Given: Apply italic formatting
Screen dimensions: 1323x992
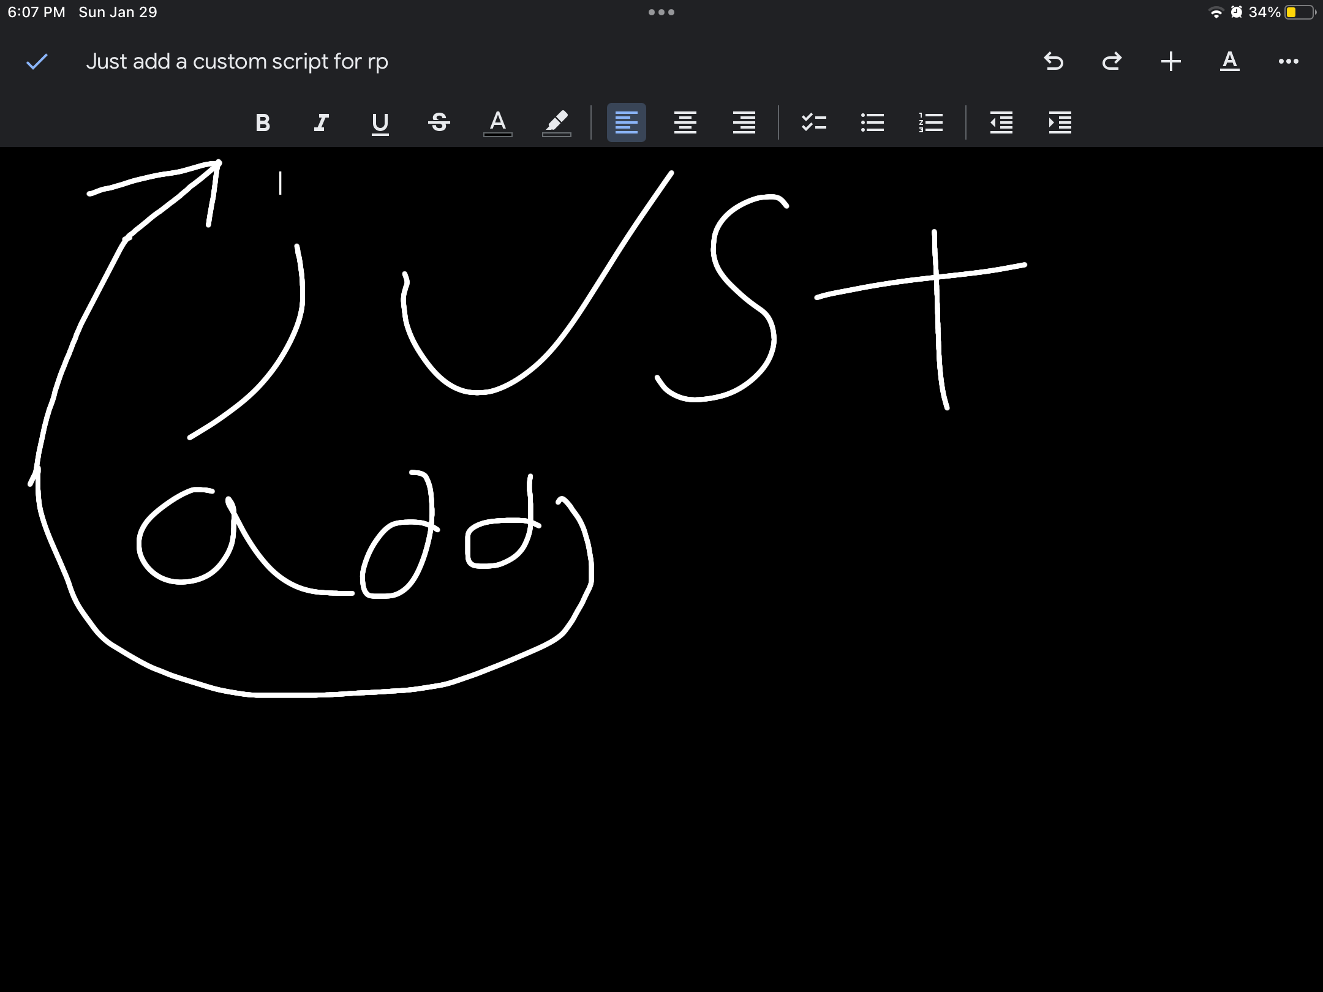Looking at the screenshot, I should pyautogui.click(x=321, y=122).
